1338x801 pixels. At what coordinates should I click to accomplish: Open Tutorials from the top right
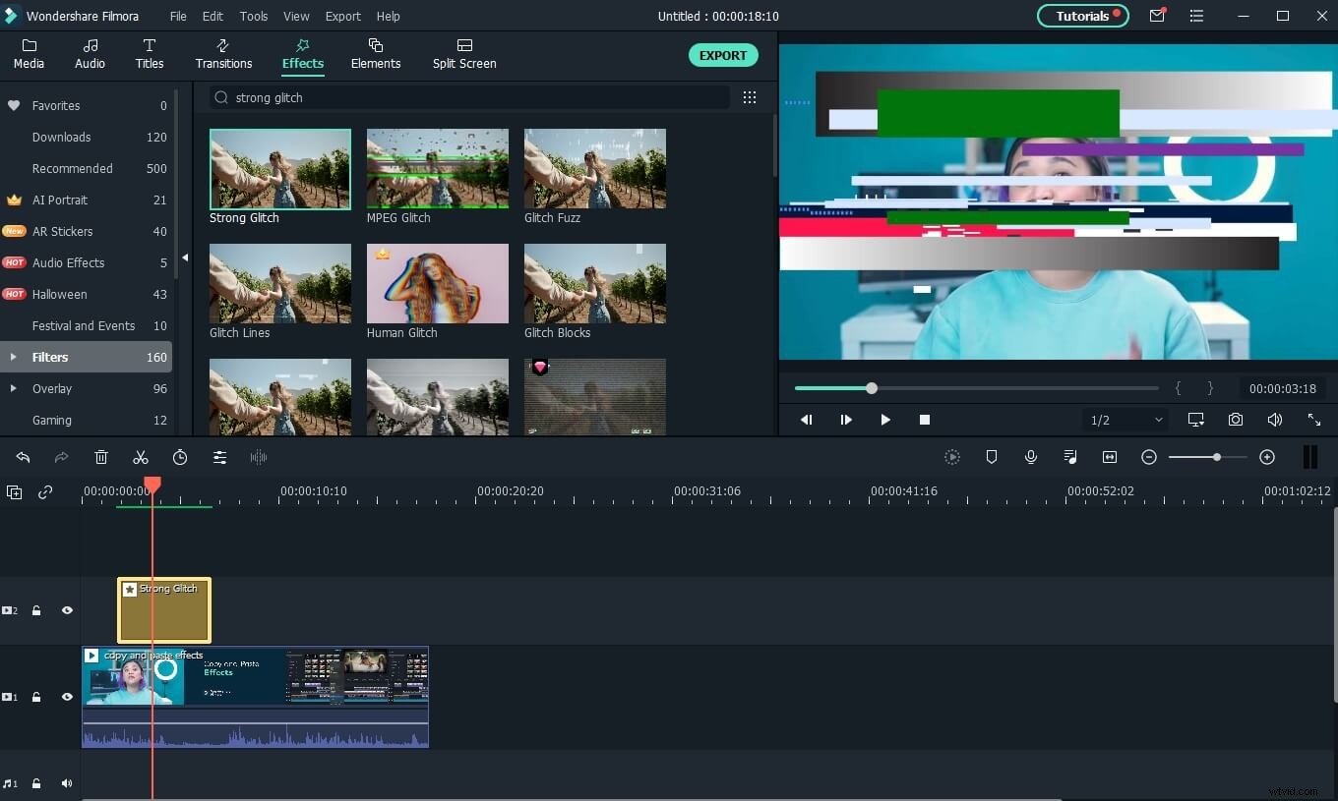tap(1082, 16)
